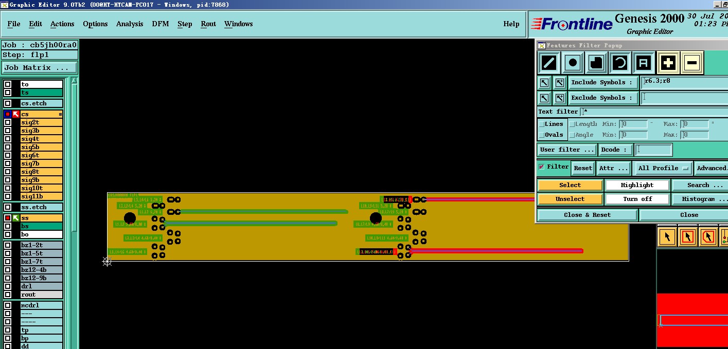728x349 pixels.
Task: Toggle display box of layer rout
Action: (8, 295)
